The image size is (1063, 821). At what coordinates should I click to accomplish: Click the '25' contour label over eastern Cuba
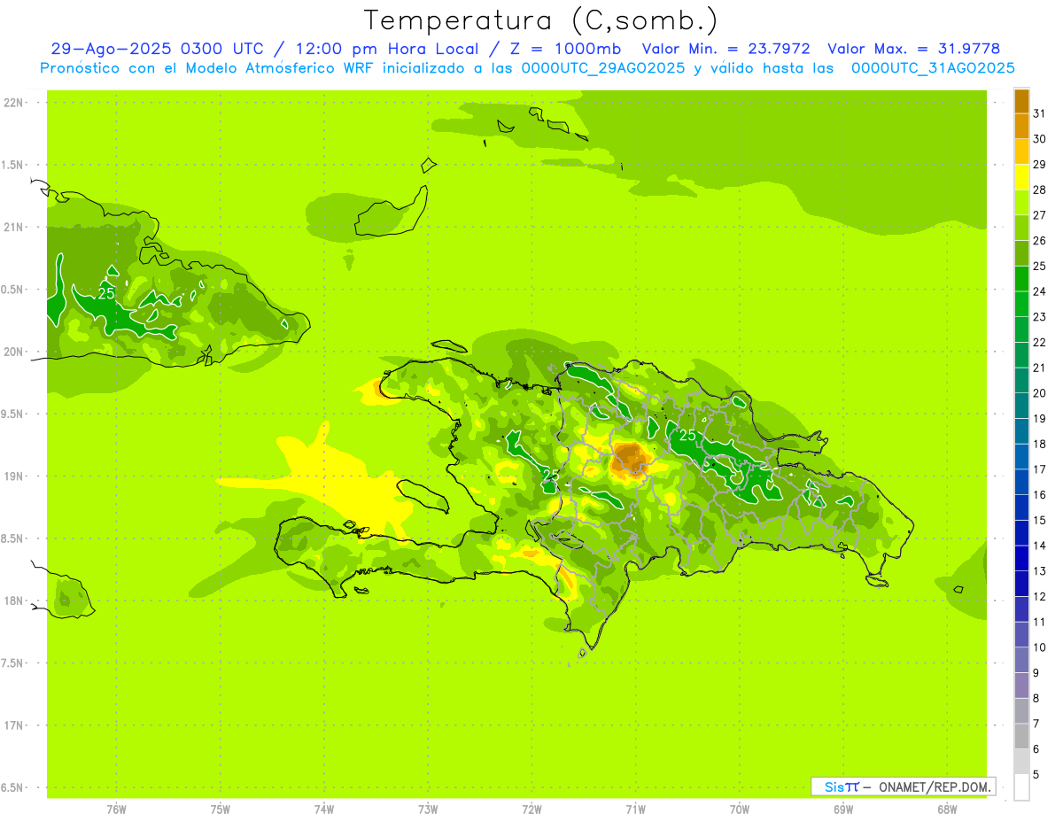(105, 293)
